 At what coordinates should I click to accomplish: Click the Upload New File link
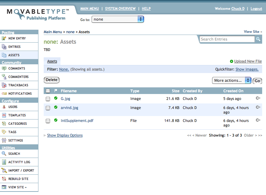coord(248,61)
